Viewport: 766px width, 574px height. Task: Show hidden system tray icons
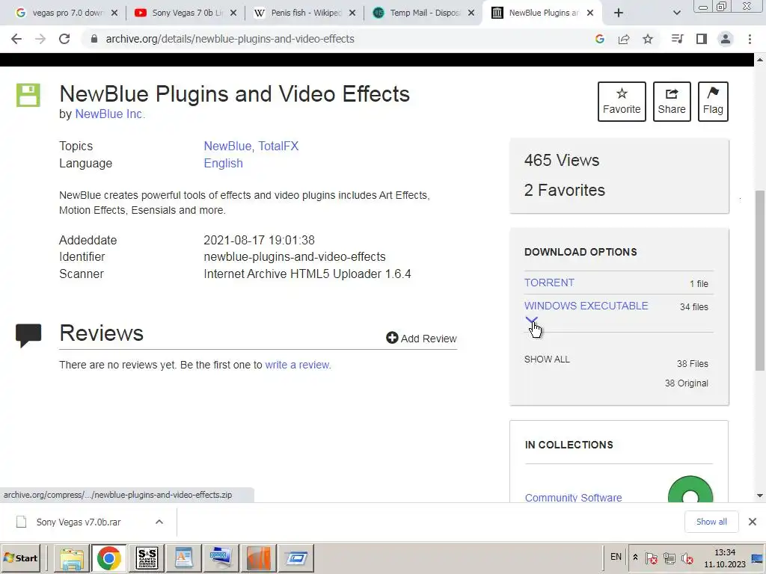point(635,558)
